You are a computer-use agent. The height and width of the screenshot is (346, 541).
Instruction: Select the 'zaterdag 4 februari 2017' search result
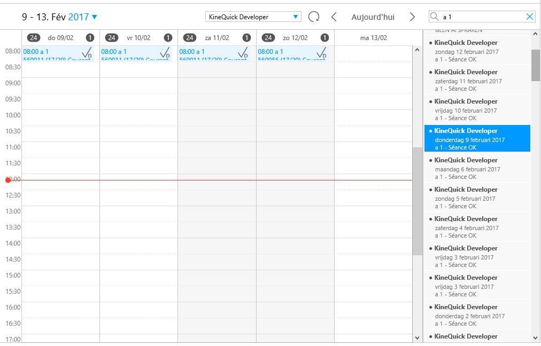click(x=477, y=226)
